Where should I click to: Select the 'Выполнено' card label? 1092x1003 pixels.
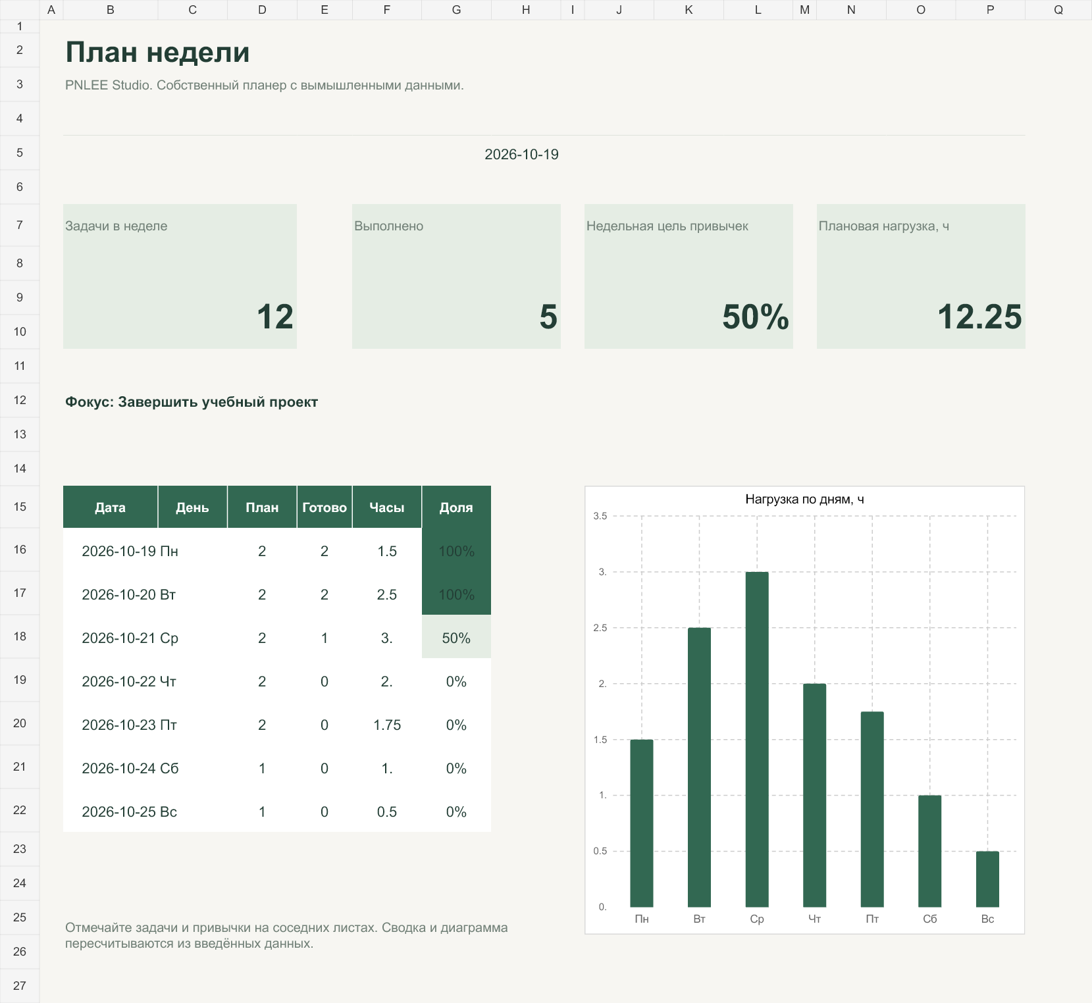(388, 226)
